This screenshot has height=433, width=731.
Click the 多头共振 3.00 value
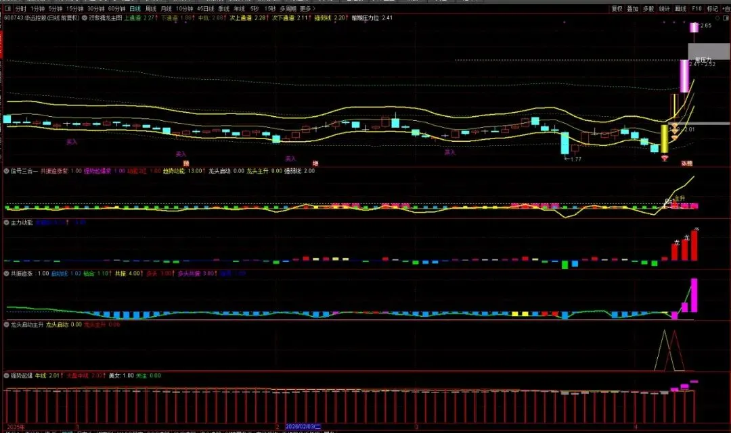pyautogui.click(x=198, y=274)
